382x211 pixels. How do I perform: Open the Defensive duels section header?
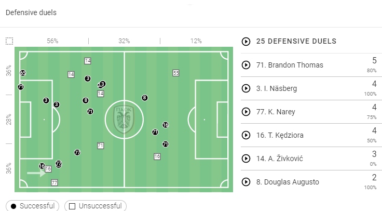click(x=31, y=12)
